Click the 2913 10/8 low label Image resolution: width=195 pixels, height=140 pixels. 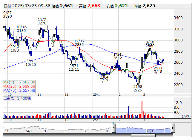15,49
